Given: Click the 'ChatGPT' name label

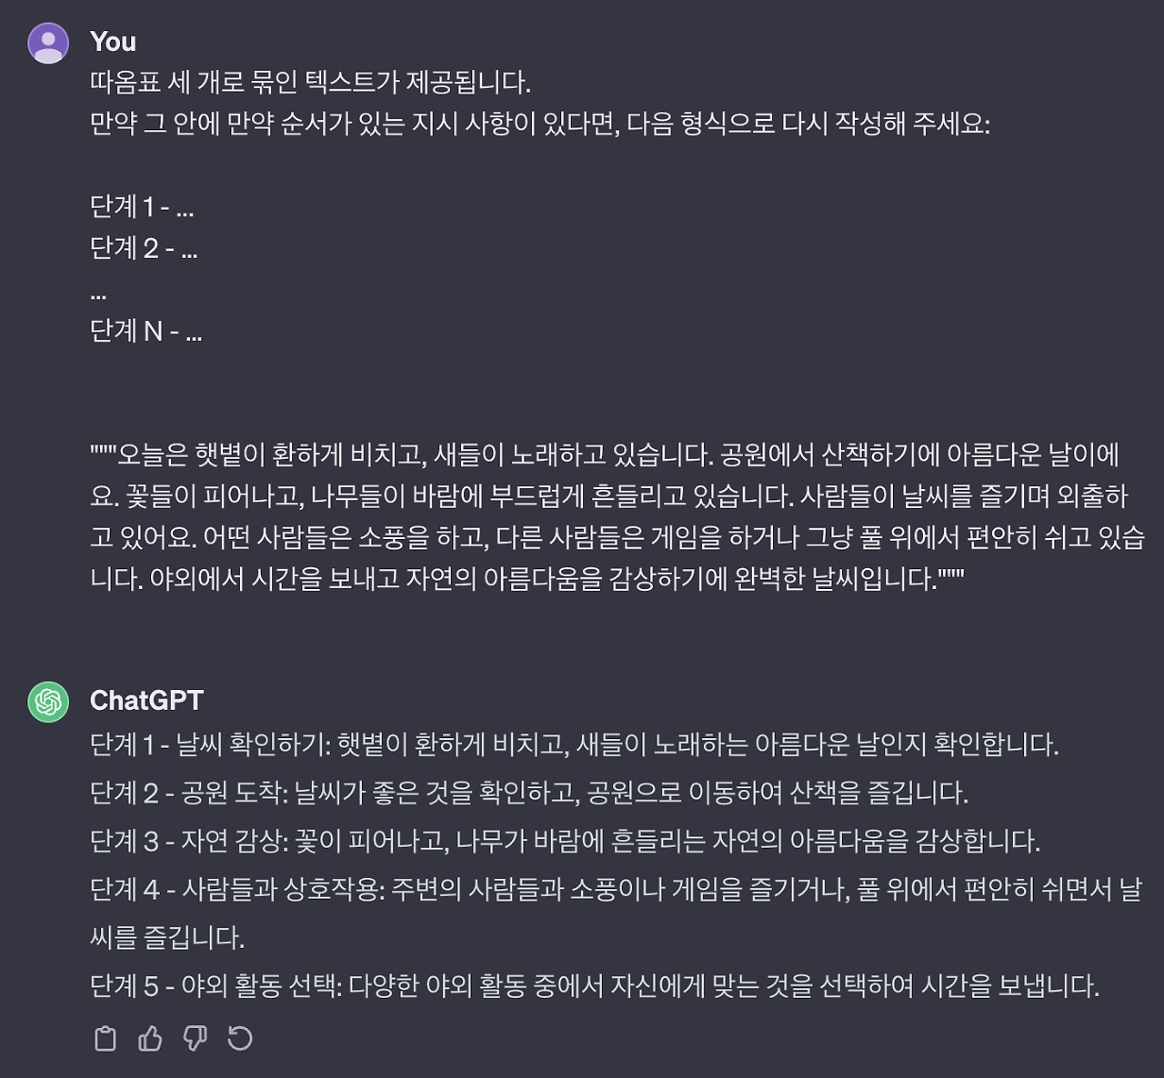Looking at the screenshot, I should coord(148,701).
